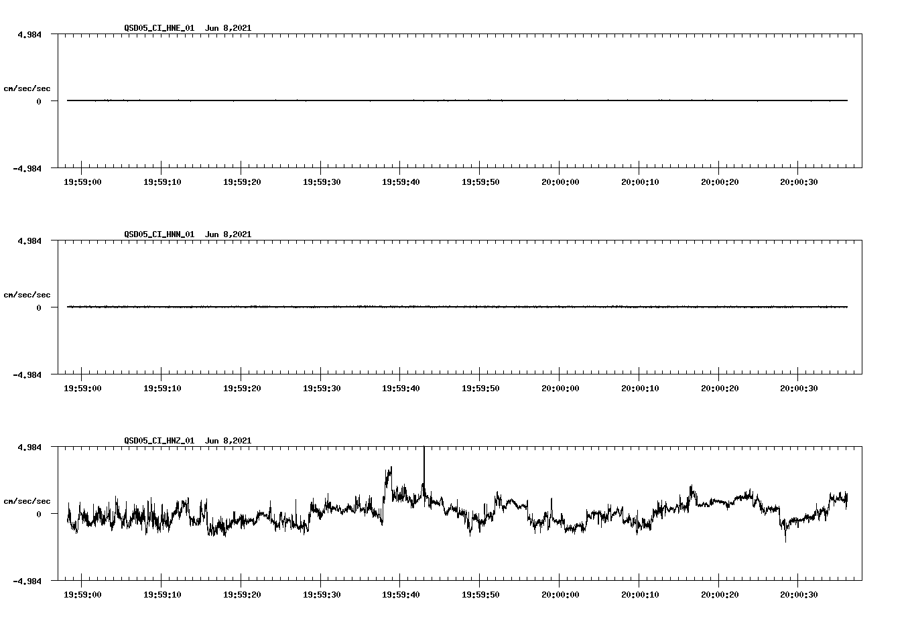Viewport: 910px width, 619px height.
Task: Click 19:59:30 tick label on HNE plot
Action: pyautogui.click(x=321, y=182)
